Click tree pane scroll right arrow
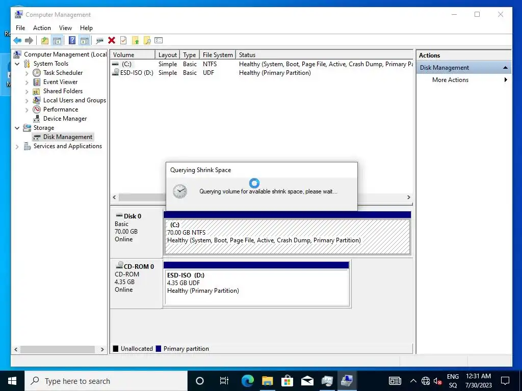The width and height of the screenshot is (522, 391). (x=102, y=349)
